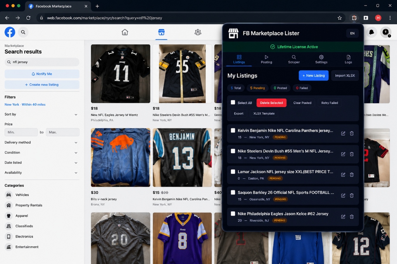Reload the page
397x264 pixels.
pos(28,18)
